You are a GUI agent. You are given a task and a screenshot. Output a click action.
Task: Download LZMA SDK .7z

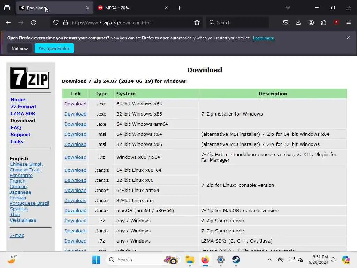point(75,241)
